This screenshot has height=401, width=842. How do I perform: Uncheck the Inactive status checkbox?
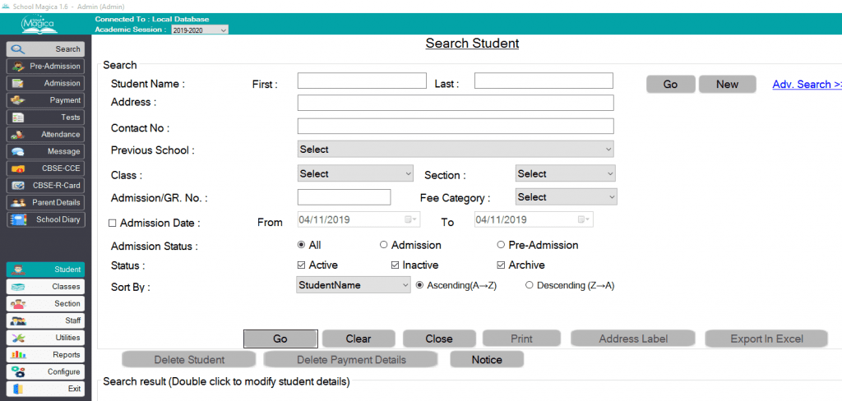[x=396, y=265]
